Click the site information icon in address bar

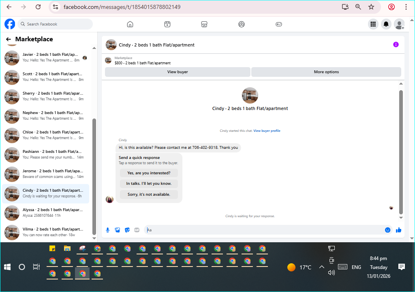pyautogui.click(x=55, y=7)
